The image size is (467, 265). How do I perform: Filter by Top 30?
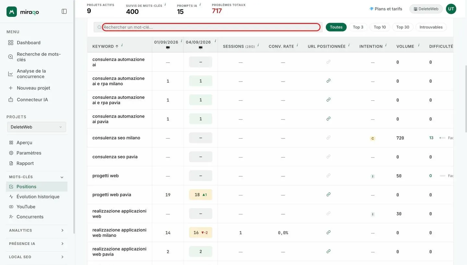pyautogui.click(x=403, y=27)
